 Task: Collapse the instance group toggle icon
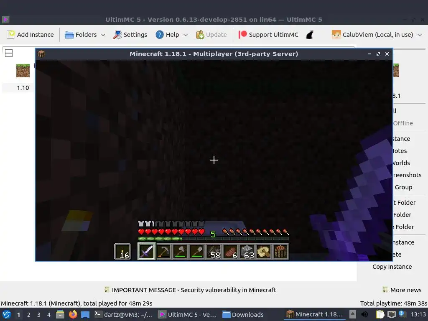click(9, 53)
